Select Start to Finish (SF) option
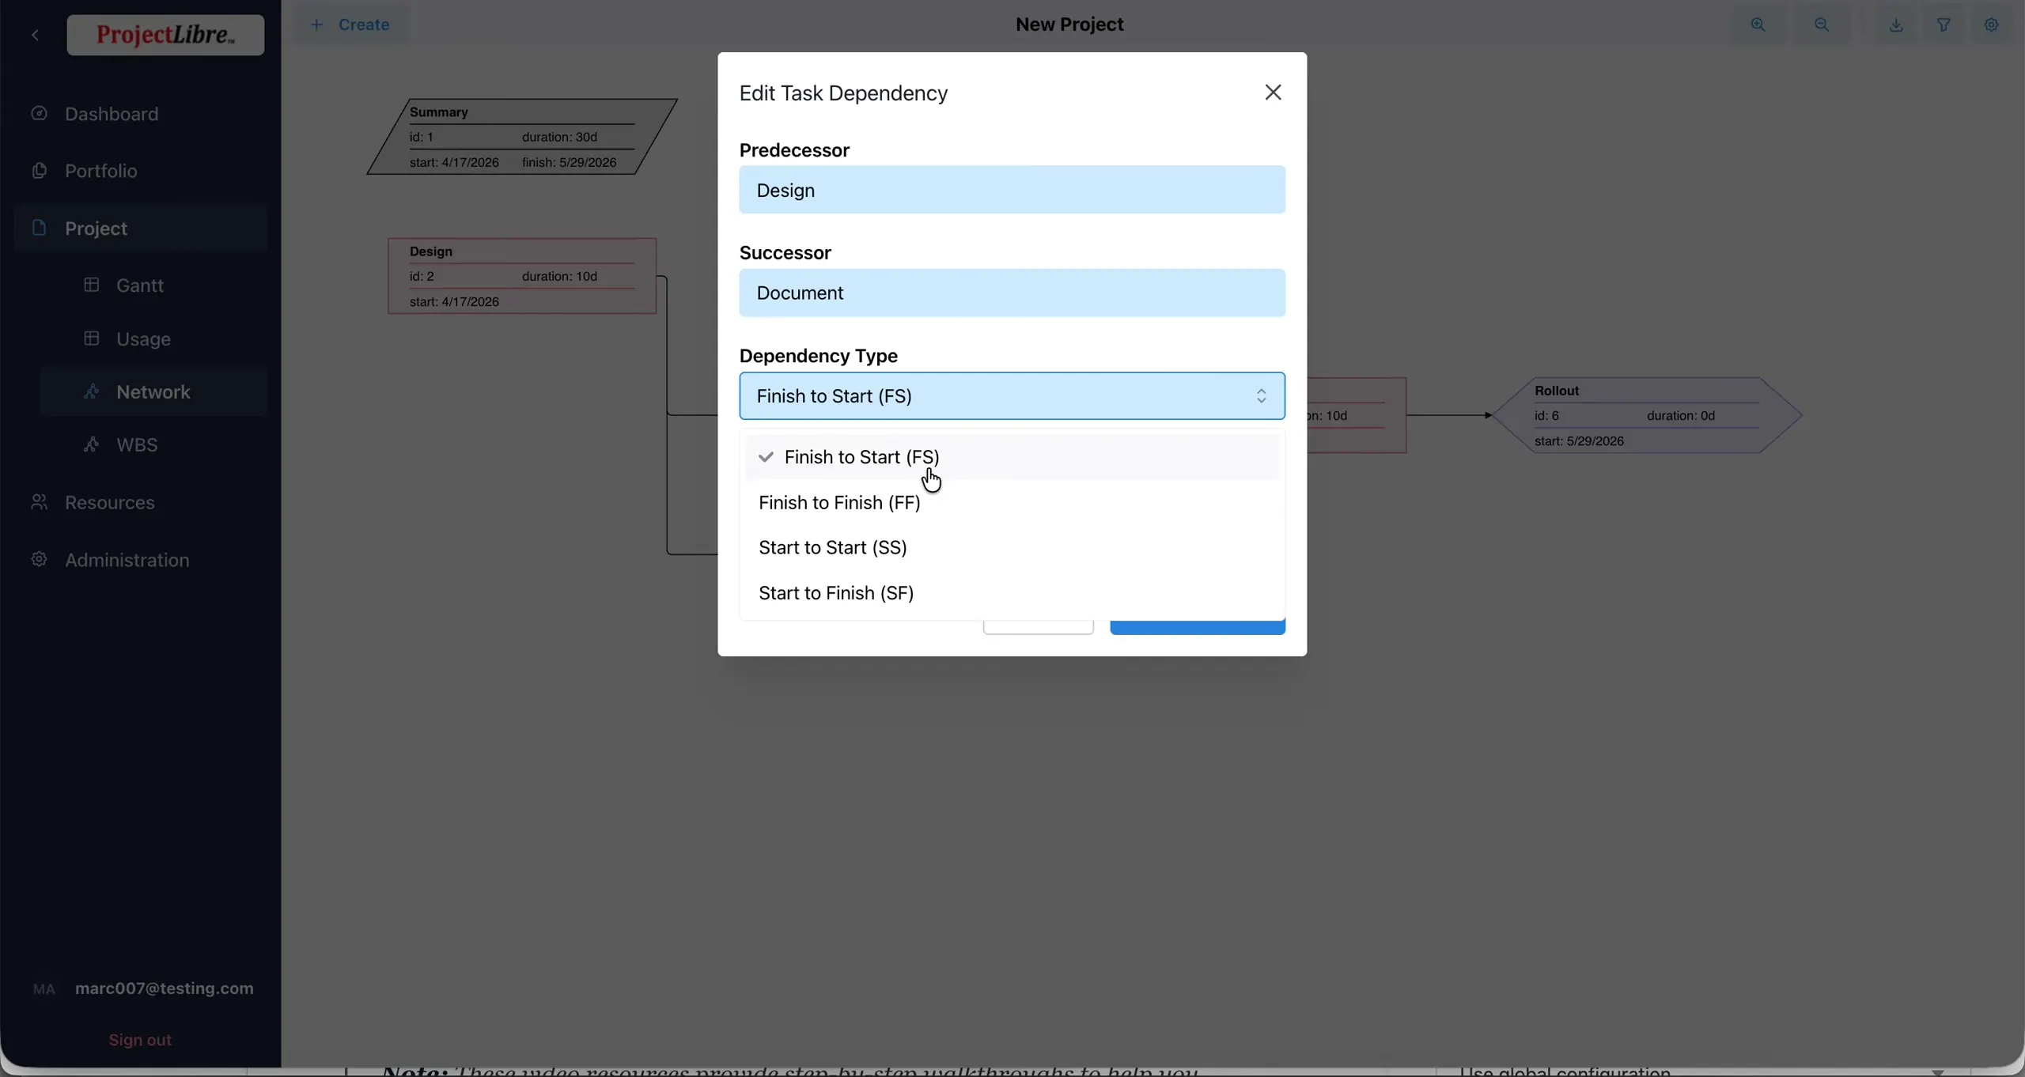The height and width of the screenshot is (1077, 2025). (1012, 593)
